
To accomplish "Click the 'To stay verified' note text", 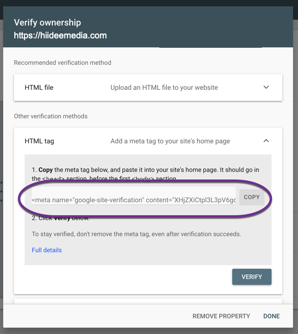I will (x=136, y=234).
